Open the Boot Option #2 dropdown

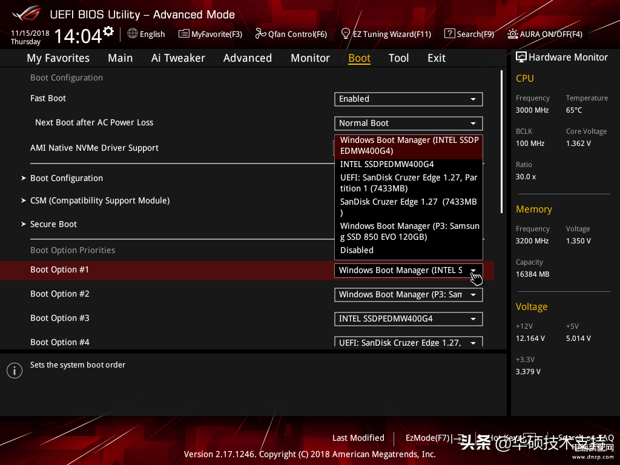tap(409, 295)
